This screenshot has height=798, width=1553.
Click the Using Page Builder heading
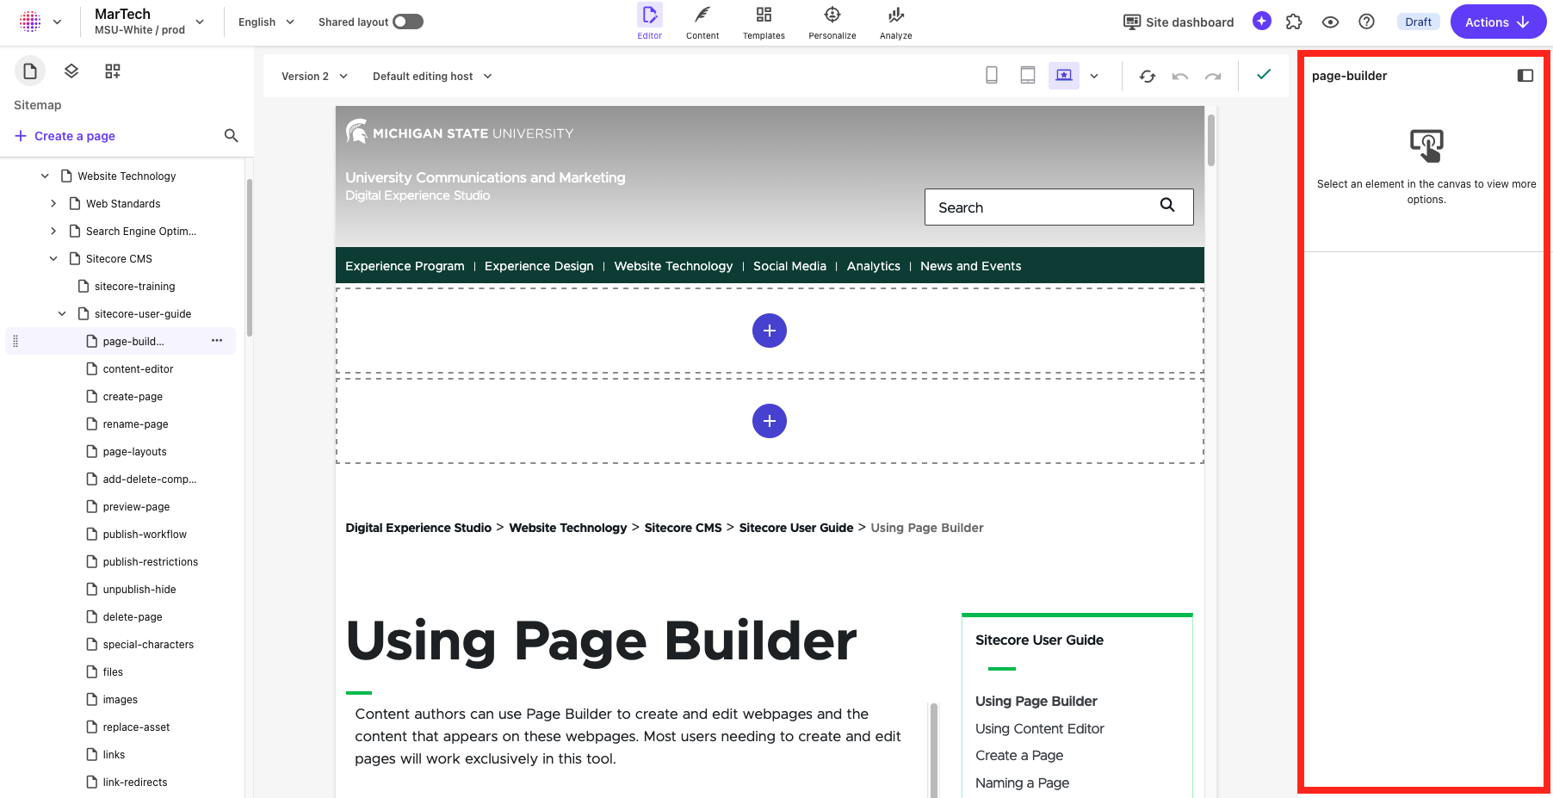(x=601, y=640)
